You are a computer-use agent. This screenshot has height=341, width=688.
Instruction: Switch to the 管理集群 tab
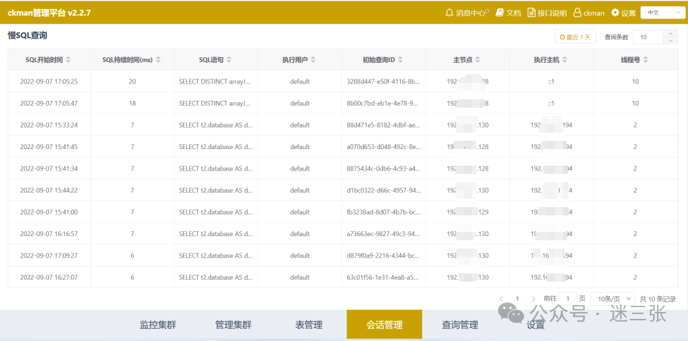233,325
